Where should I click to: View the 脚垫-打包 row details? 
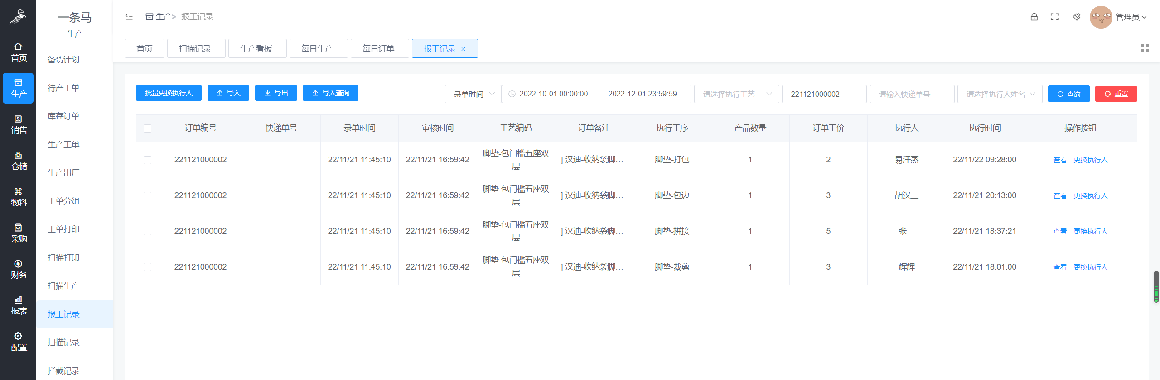1060,160
